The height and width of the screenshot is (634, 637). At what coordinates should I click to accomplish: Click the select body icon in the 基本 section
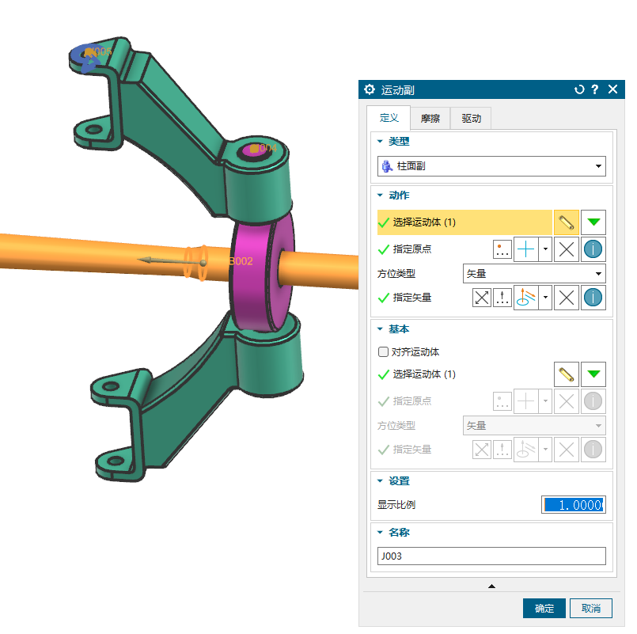click(565, 374)
